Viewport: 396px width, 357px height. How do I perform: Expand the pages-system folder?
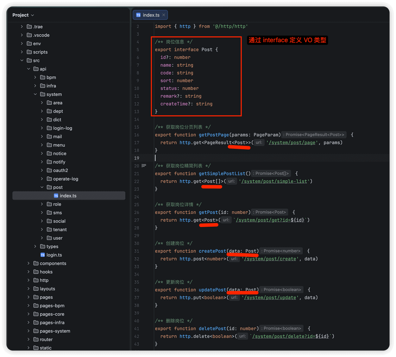coord(29,331)
